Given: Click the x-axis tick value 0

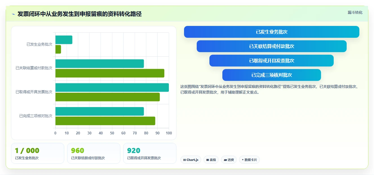Looking at the screenshot, I should point(55,133).
